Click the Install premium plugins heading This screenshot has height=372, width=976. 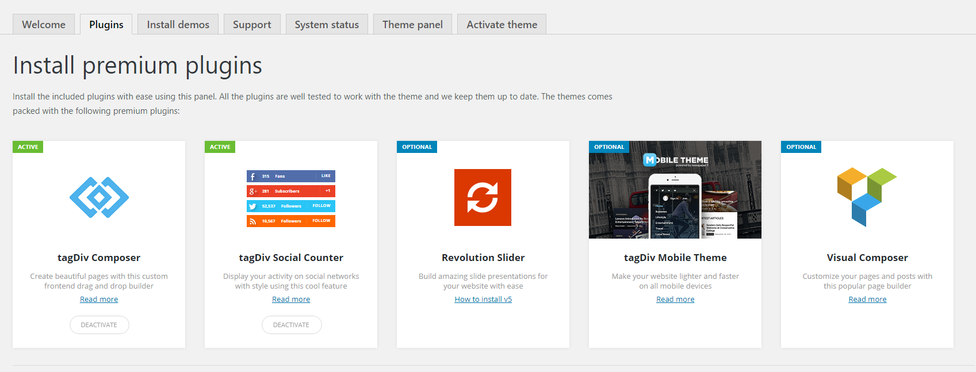coord(137,66)
